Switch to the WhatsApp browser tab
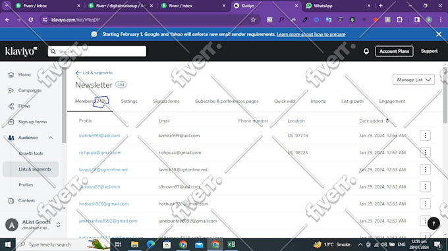This screenshot has width=448, height=251. click(x=338, y=6)
